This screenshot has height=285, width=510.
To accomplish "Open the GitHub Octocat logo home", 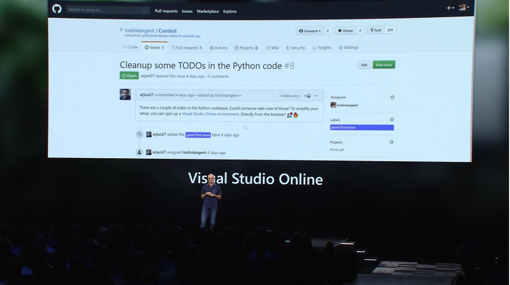I will click(57, 9).
